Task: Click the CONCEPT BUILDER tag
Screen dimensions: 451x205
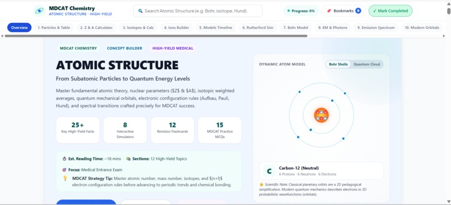Action: pyautogui.click(x=125, y=48)
